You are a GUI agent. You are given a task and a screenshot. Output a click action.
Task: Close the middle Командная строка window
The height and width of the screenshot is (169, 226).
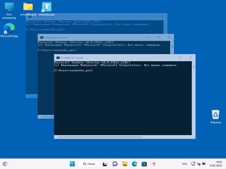click(169, 37)
